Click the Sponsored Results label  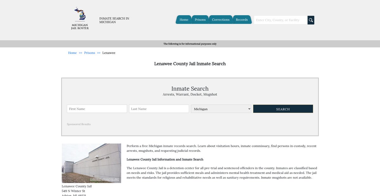point(79,124)
